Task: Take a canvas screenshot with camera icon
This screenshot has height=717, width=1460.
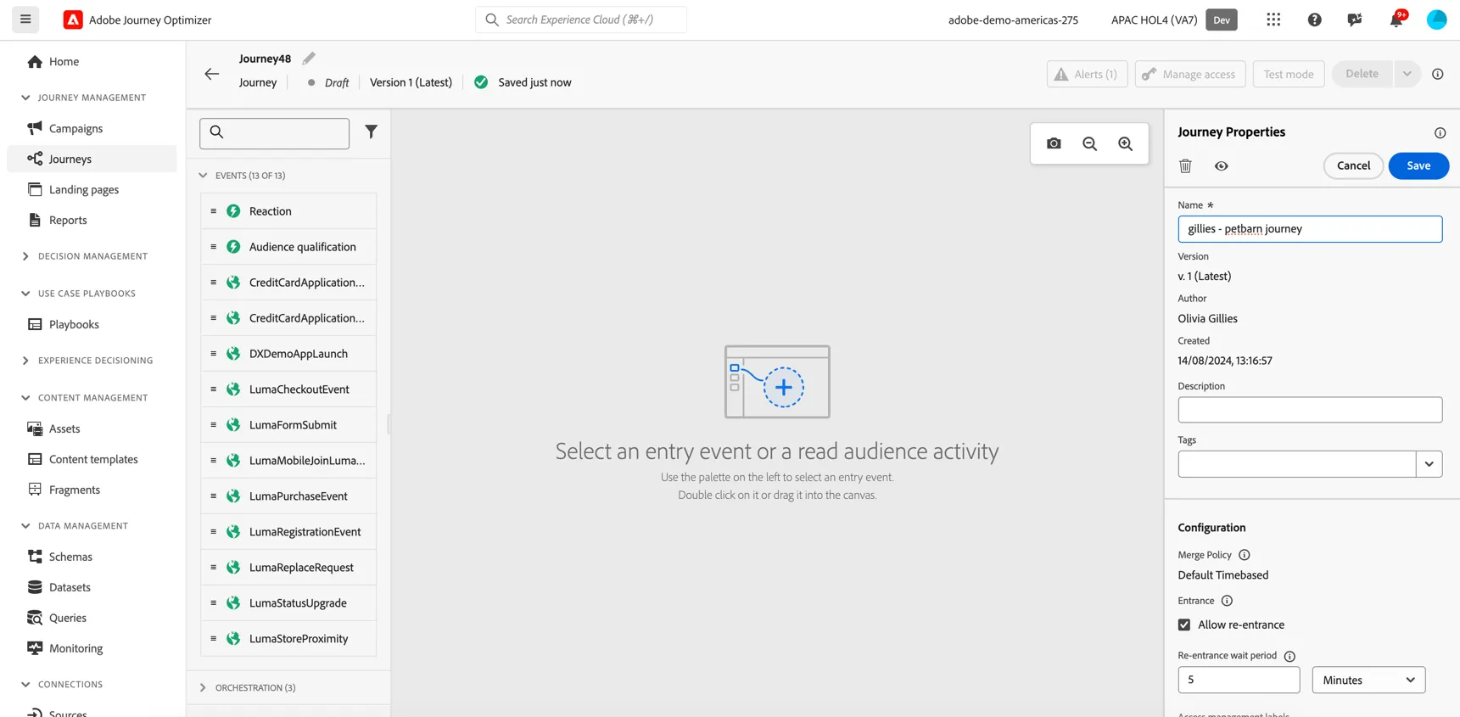Action: [x=1054, y=143]
